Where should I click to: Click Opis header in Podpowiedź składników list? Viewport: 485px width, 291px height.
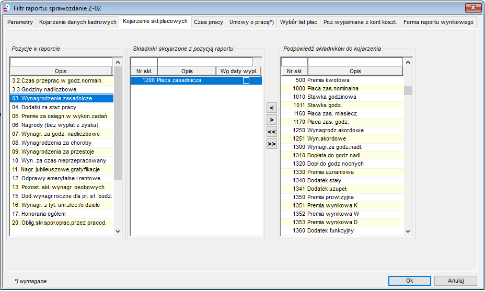(355, 71)
